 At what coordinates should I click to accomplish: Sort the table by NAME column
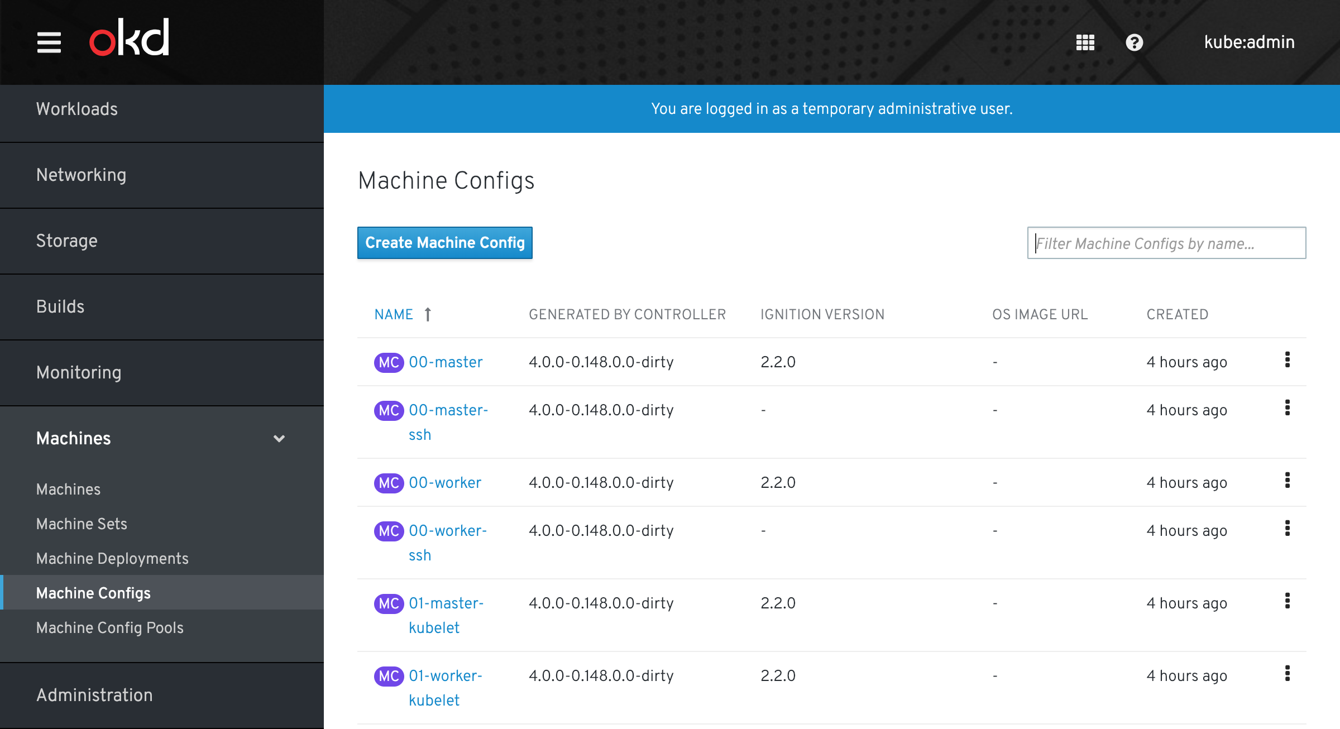[x=394, y=315]
